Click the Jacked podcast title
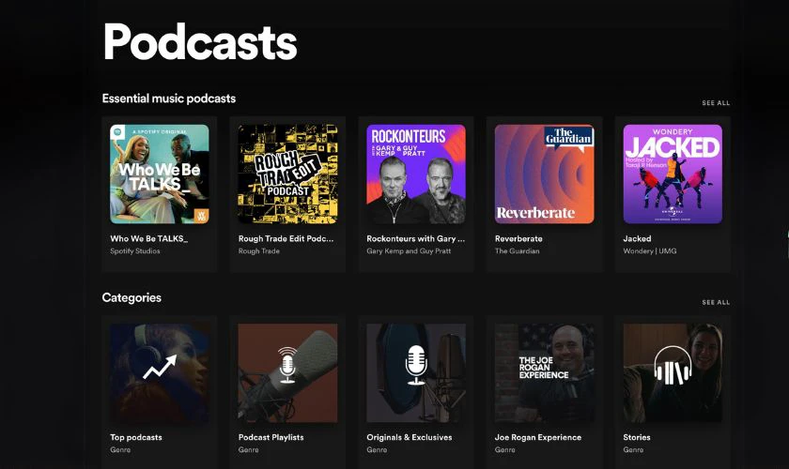This screenshot has height=469, width=789. coord(637,239)
